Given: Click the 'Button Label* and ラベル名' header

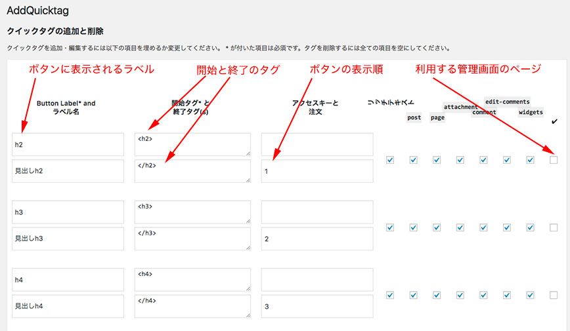Looking at the screenshot, I should pos(66,107).
